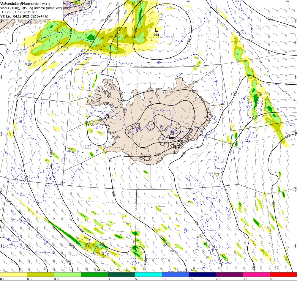The height and width of the screenshot is (281, 297).
Task: Select the light yellow legend swatch
Action: click(13, 274)
